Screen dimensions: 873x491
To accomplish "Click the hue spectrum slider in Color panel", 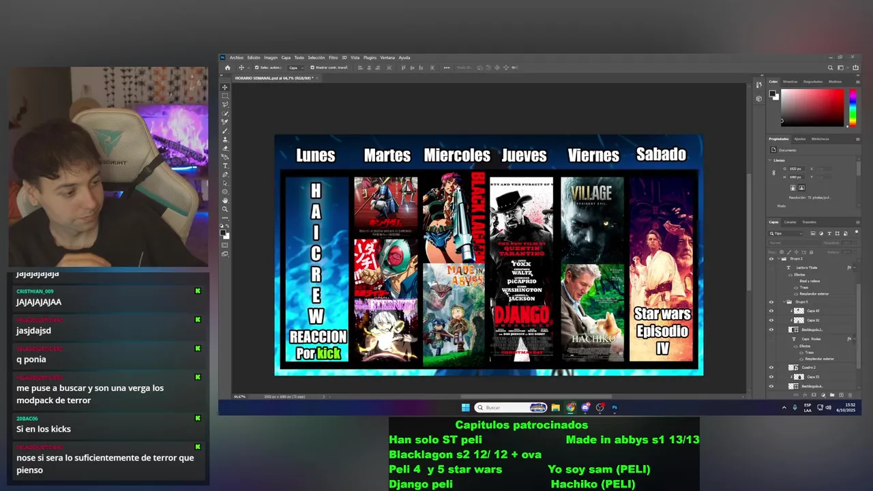I will (853, 108).
